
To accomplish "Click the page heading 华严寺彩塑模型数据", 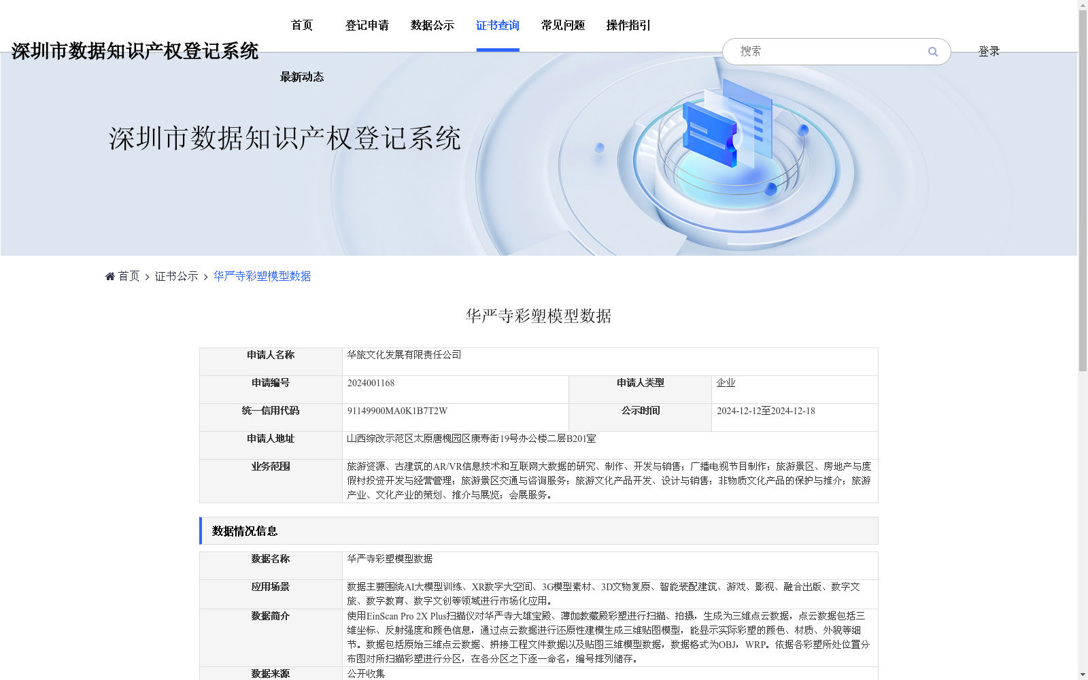I will coord(539,316).
